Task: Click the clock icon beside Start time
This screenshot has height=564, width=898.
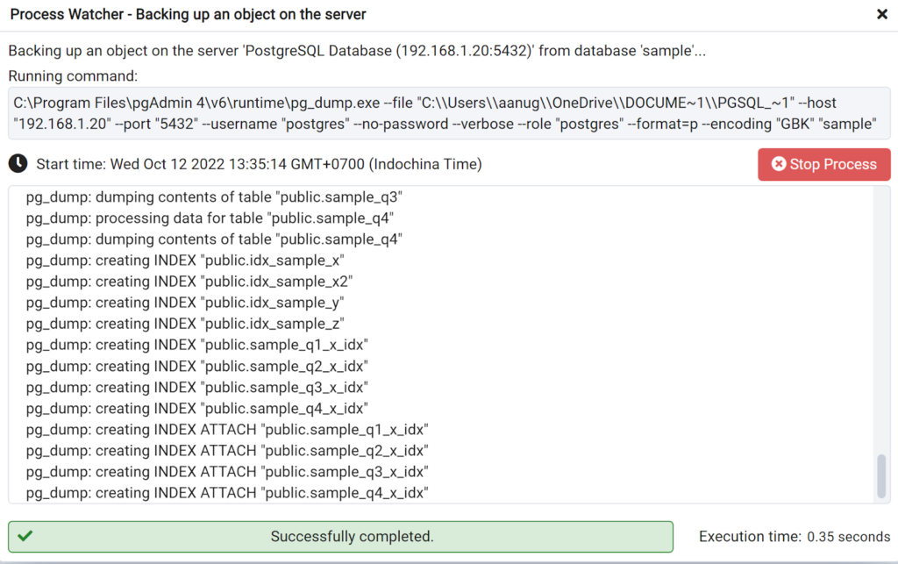Action: (19, 162)
